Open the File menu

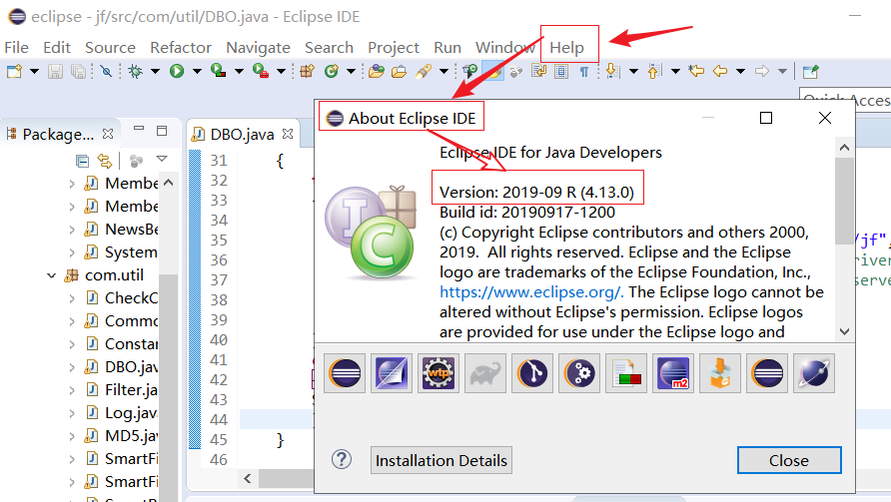[x=16, y=48]
